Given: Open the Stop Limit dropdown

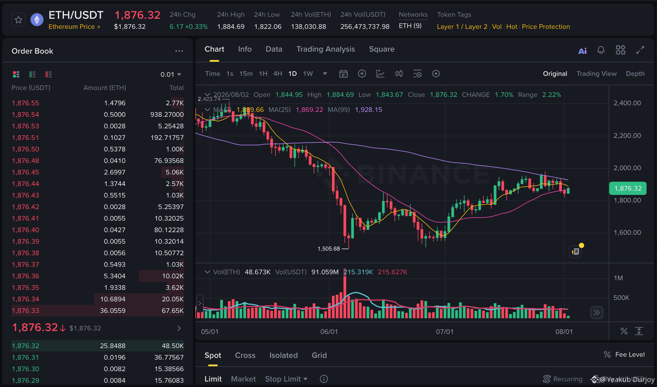Looking at the screenshot, I should [286, 379].
